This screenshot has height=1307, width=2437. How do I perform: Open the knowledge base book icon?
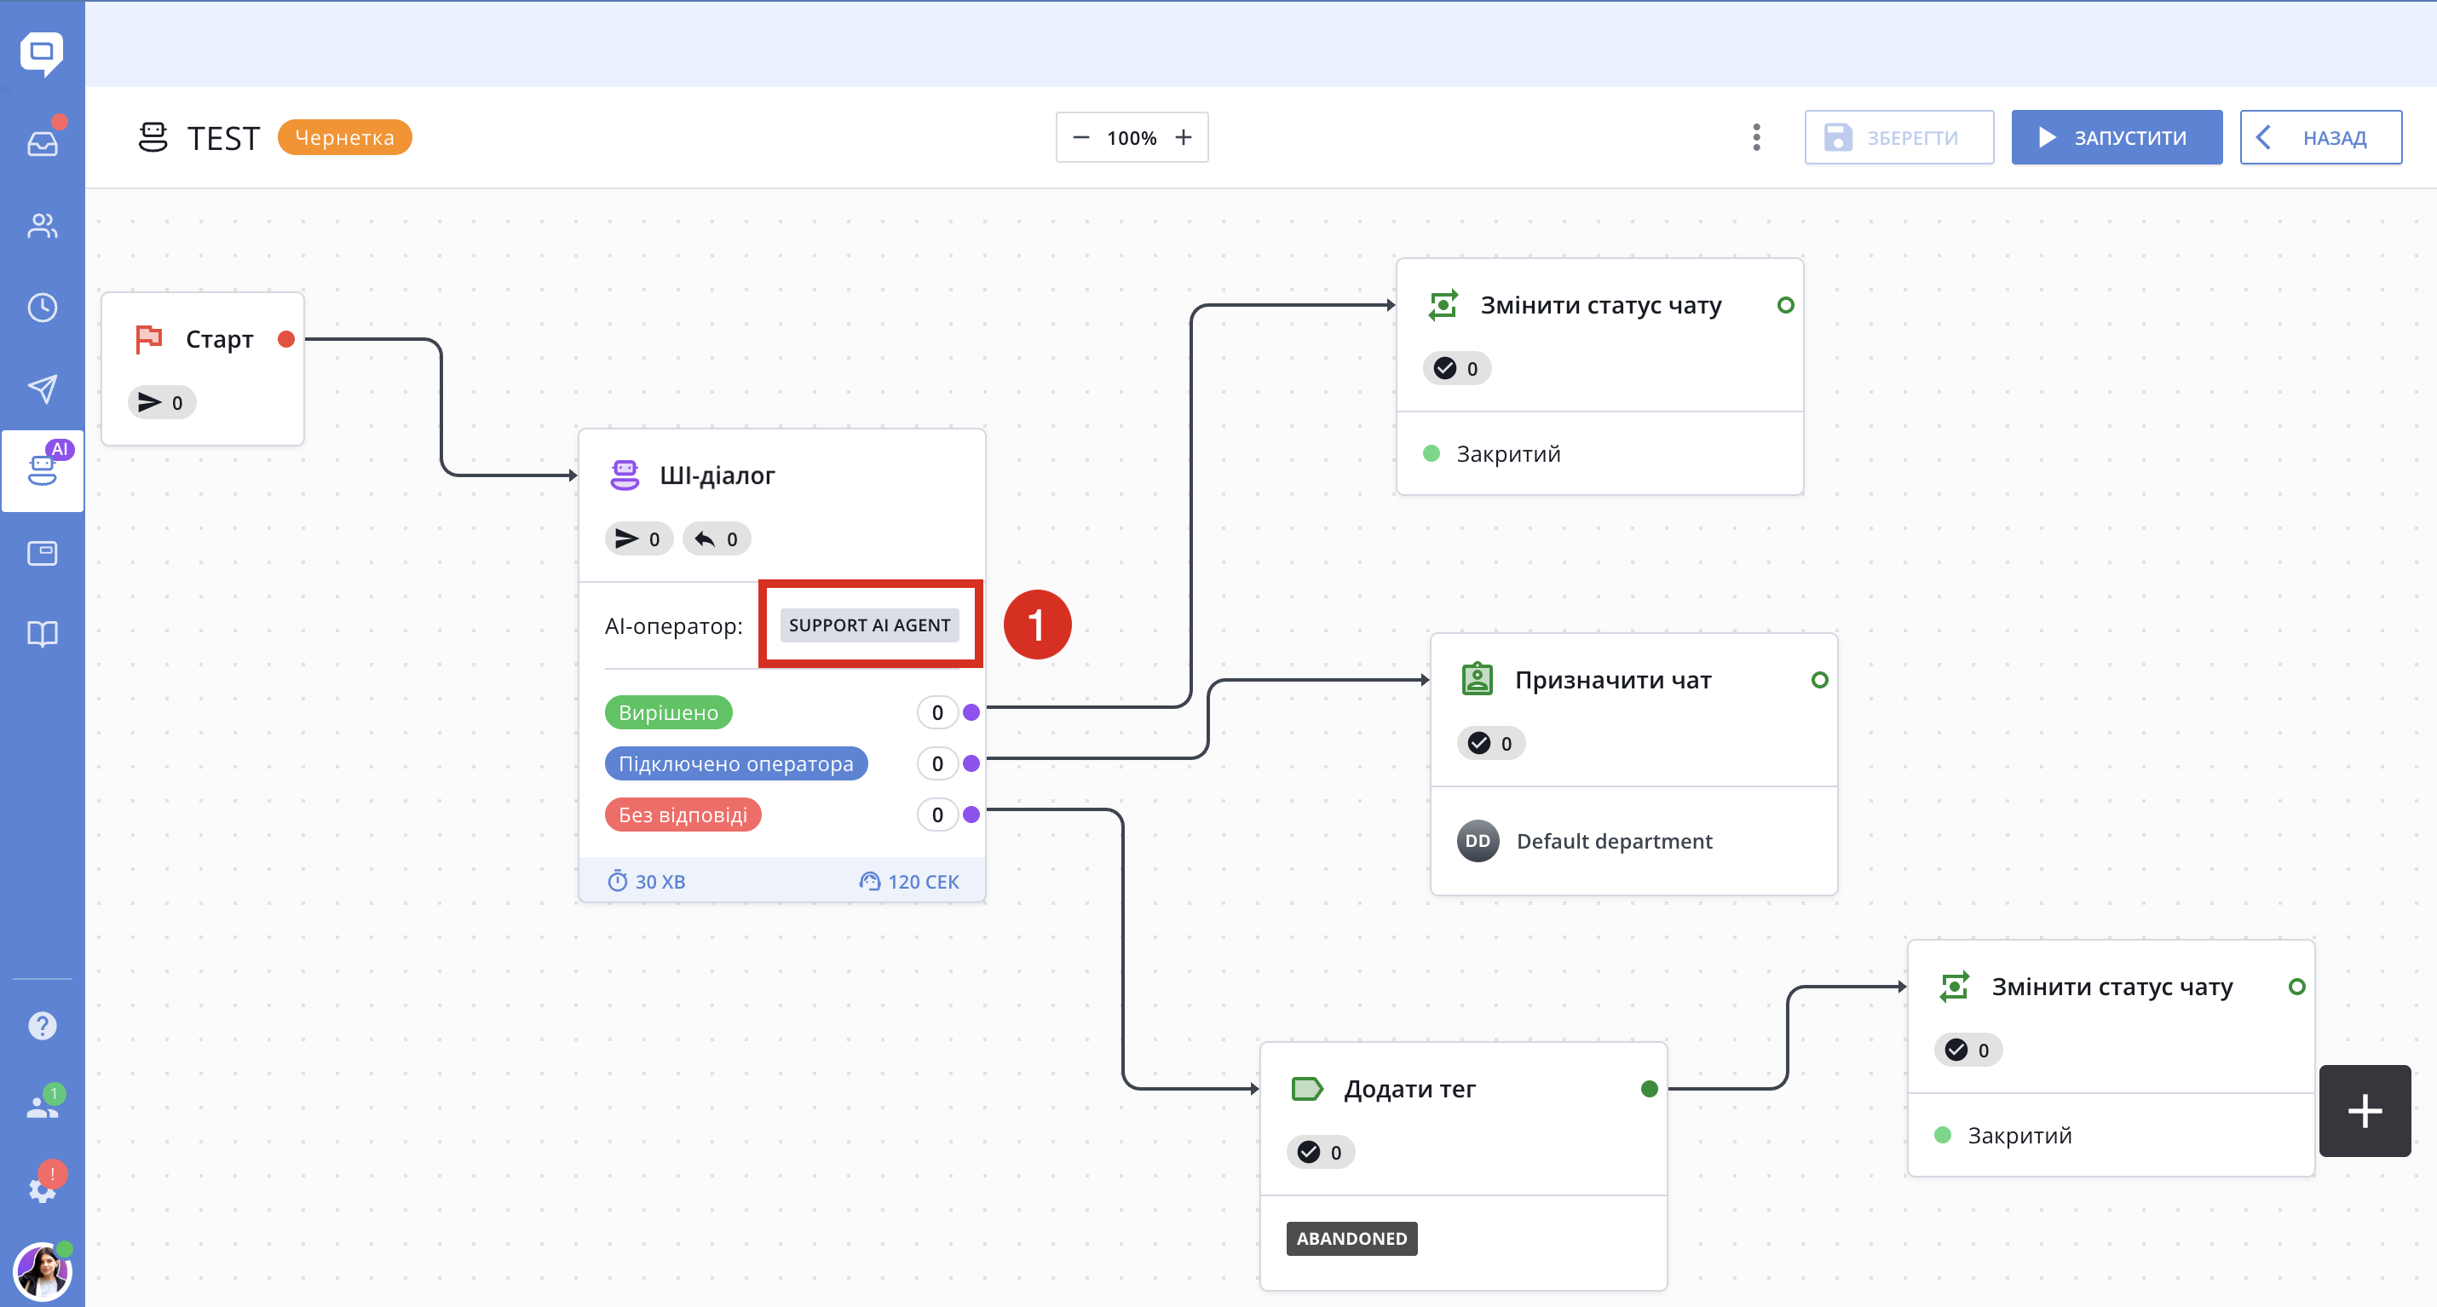pyautogui.click(x=43, y=634)
